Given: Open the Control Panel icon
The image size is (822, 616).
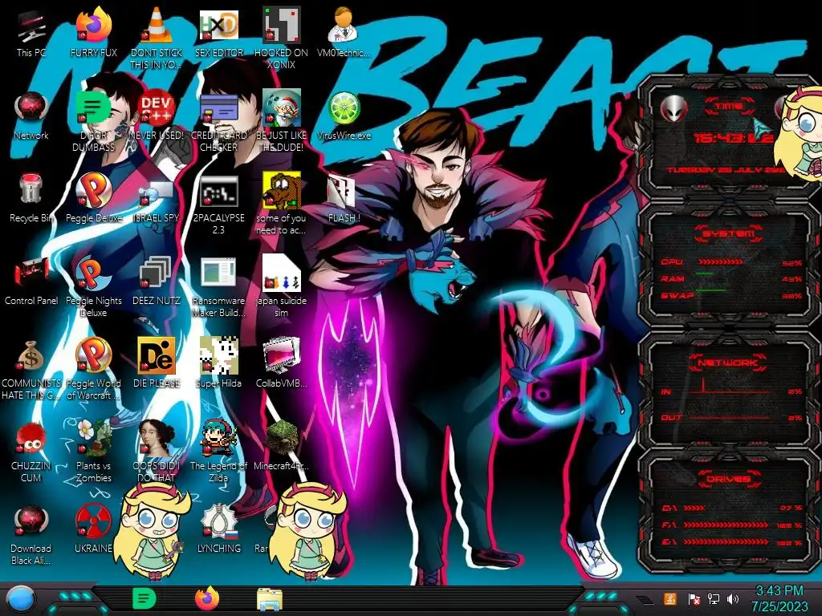Looking at the screenshot, I should [x=31, y=281].
